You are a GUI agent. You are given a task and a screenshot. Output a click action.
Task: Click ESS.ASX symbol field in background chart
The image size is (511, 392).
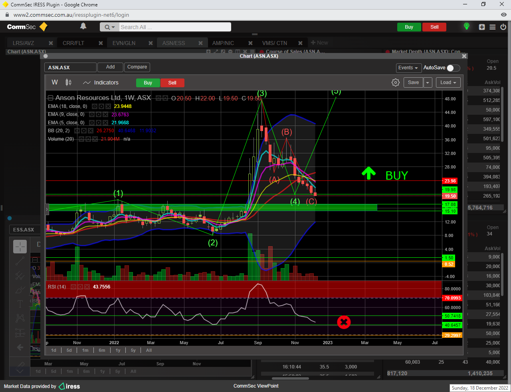coord(25,230)
